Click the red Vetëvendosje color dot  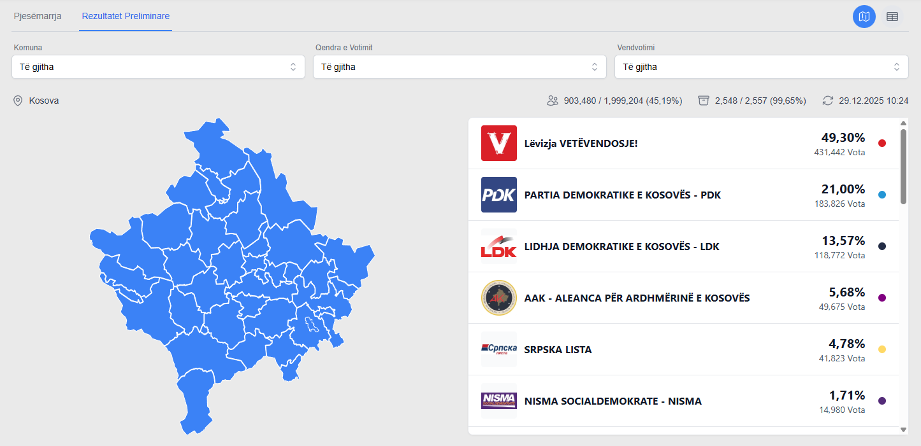tap(882, 143)
